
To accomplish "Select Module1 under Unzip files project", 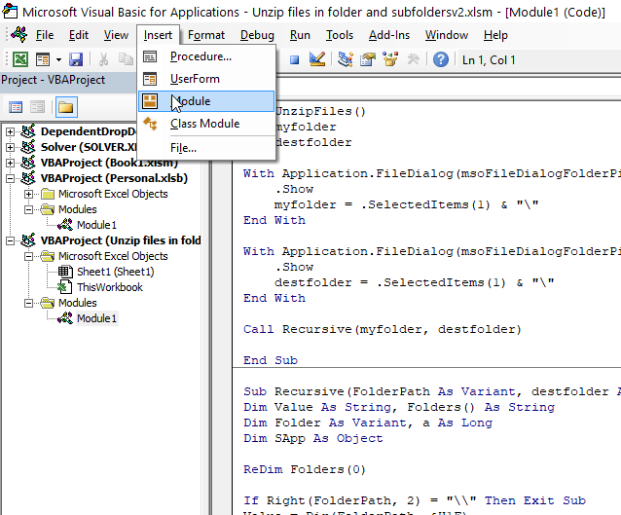I will pos(96,318).
